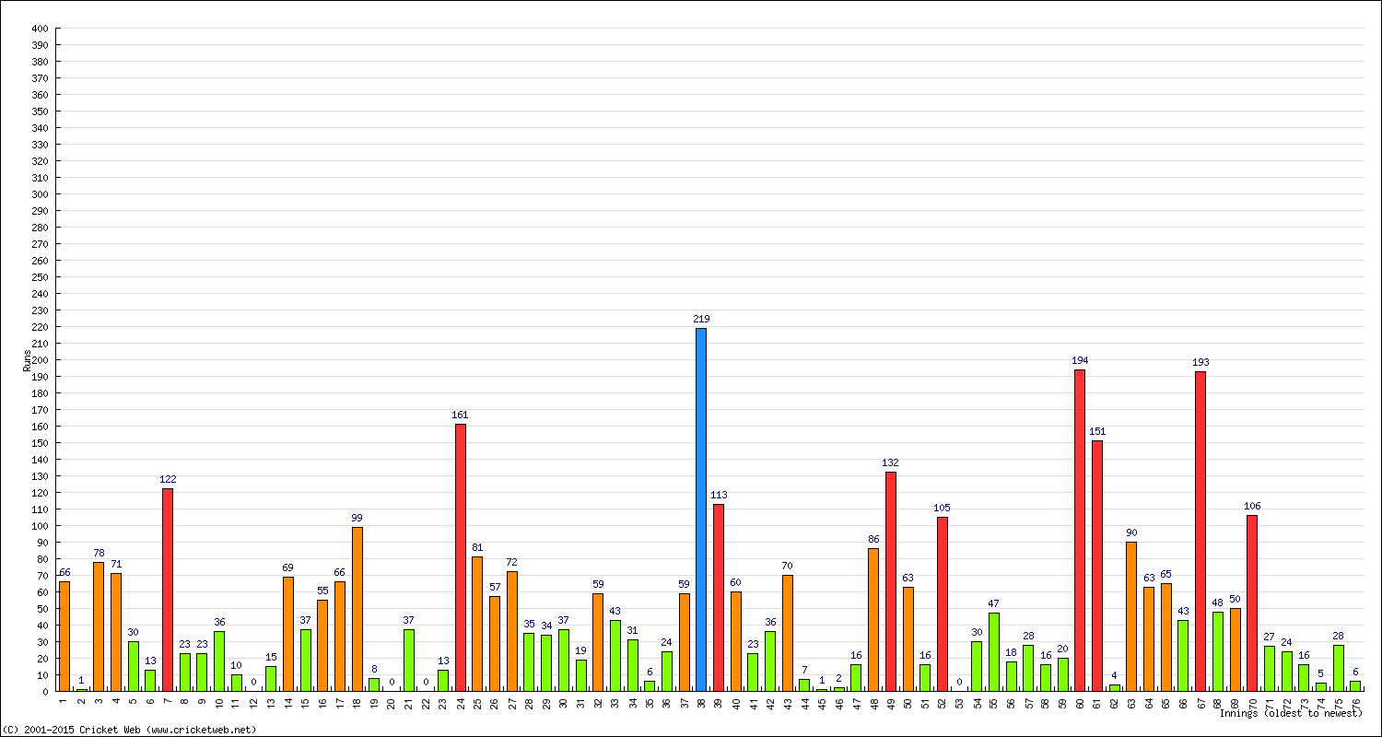The height and width of the screenshot is (737, 1382).
Task: Click the red 113 bar at innings 39
Action: pyautogui.click(x=719, y=597)
